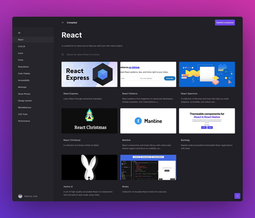
Task: Click the Vecha UI card title
Action: [x=68, y=186]
